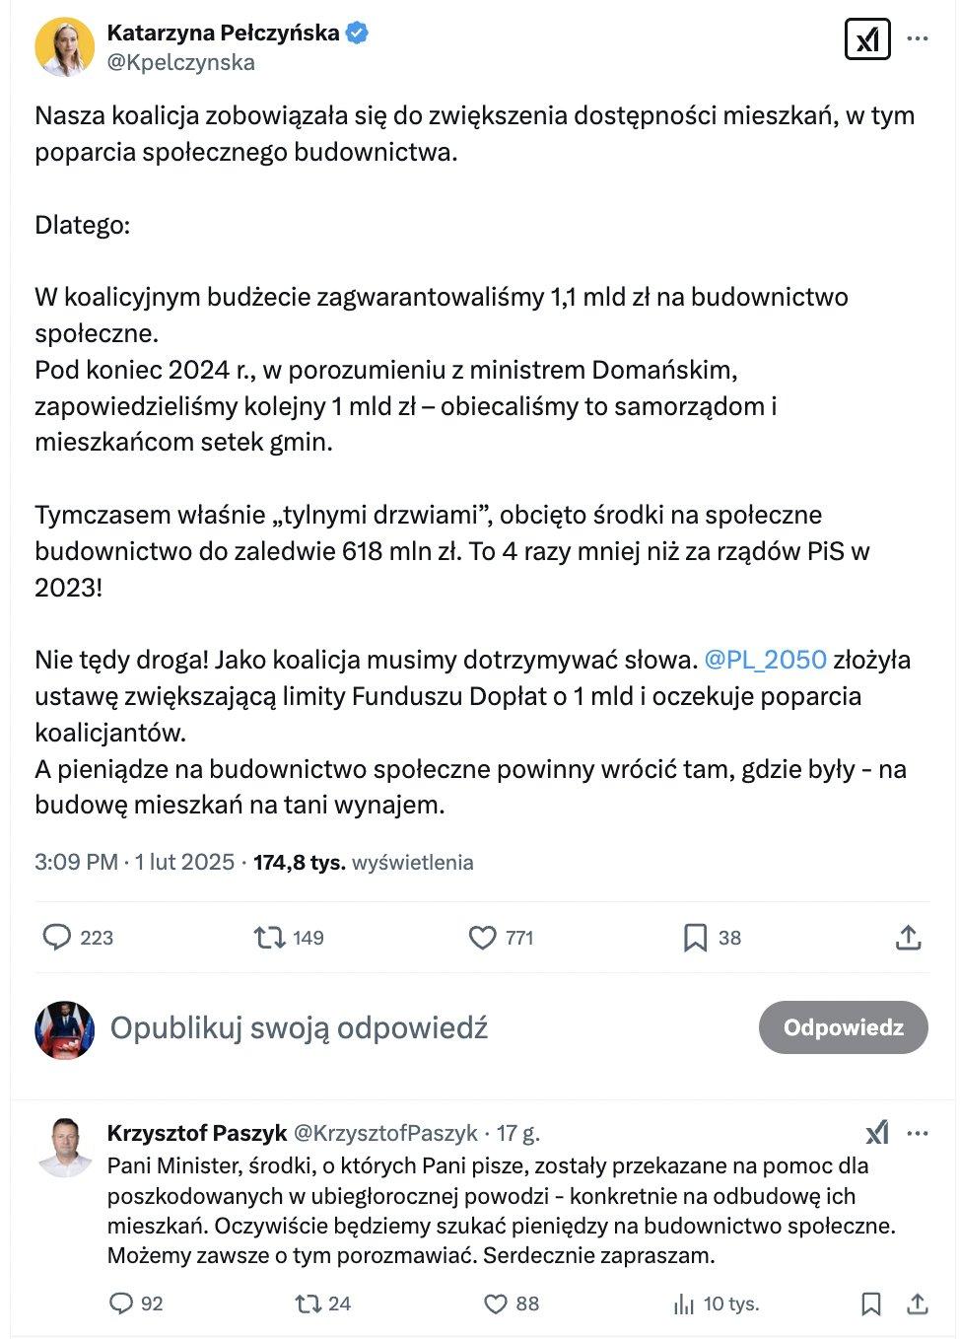960x1339 pixels.
Task: Click Grok icon on Paszyk's reply
Action: (876, 1132)
